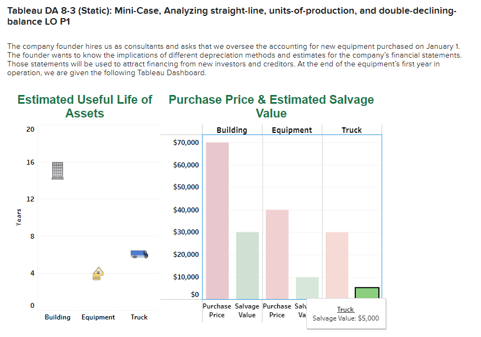Click the Equipment label on the x-axis
This screenshot has height=337, width=481.
tap(98, 317)
